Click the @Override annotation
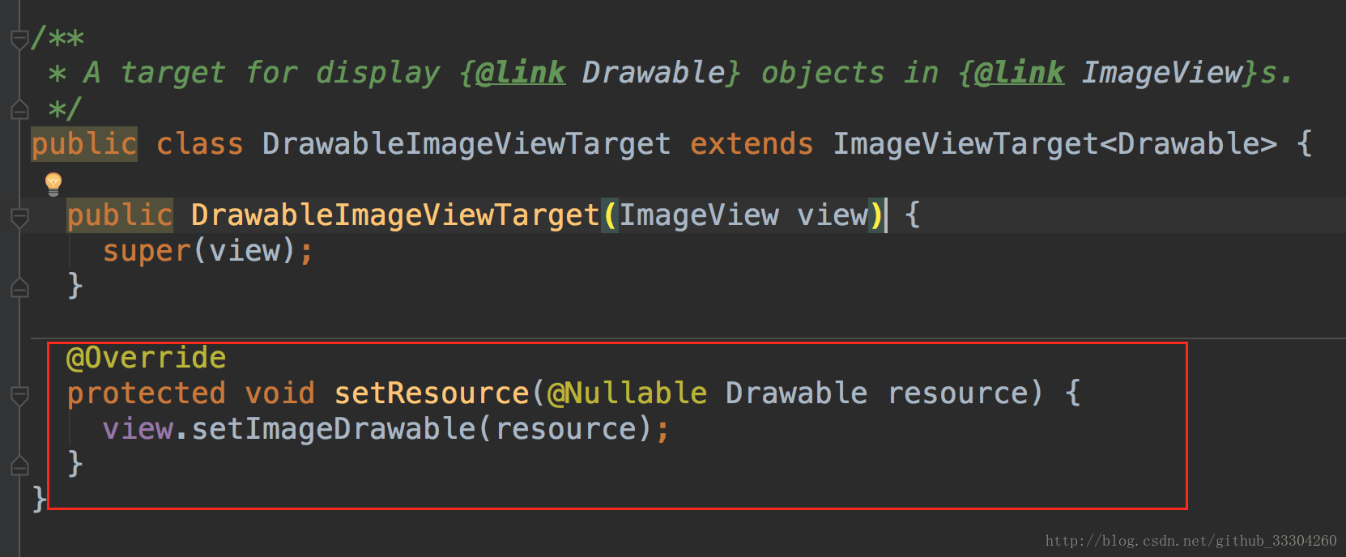Image resolution: width=1346 pixels, height=557 pixels. pos(146,358)
